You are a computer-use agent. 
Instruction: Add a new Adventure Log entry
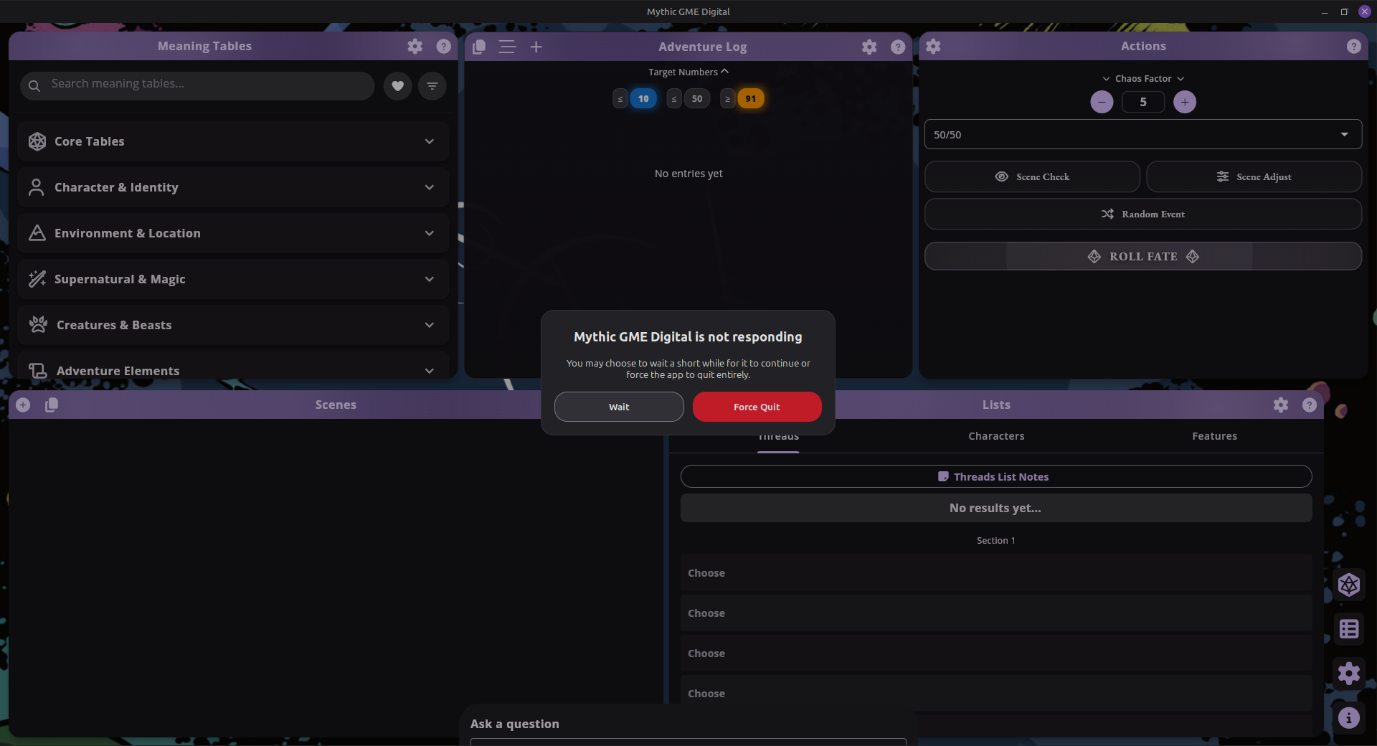pyautogui.click(x=536, y=47)
